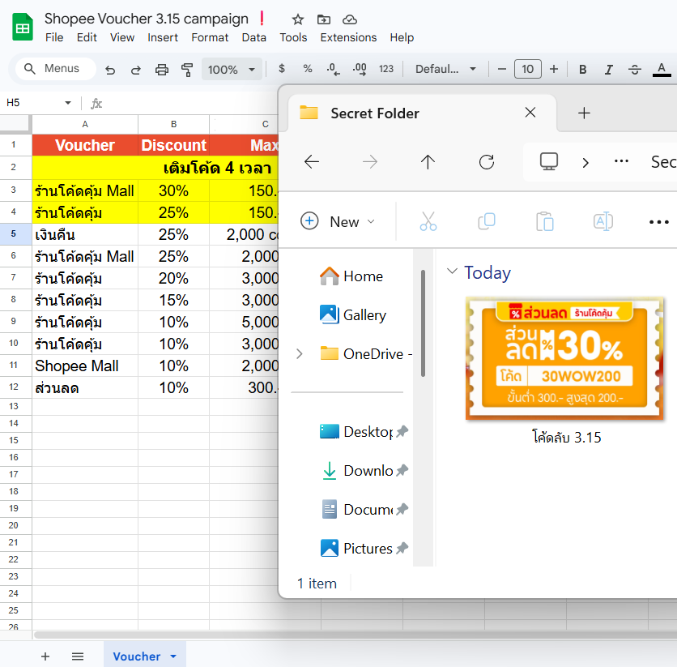The image size is (677, 667).
Task: Print the spreadsheet with printer icon
Action: 161,69
